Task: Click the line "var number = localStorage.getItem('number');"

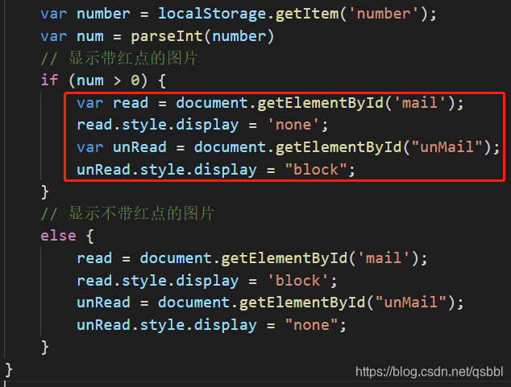Action: pos(239,14)
